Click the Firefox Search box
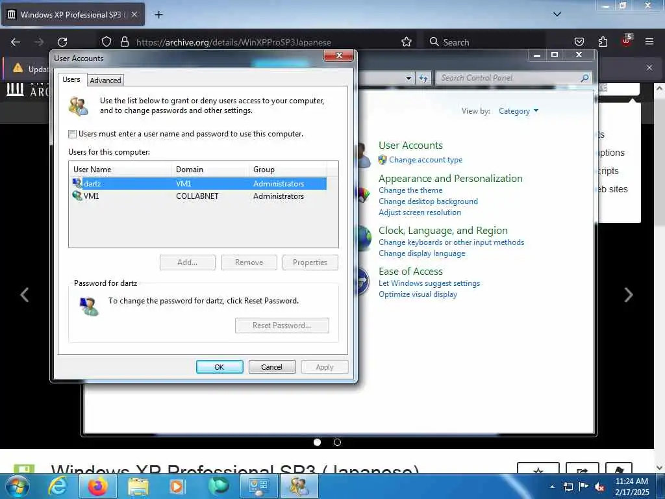This screenshot has height=499, width=665. pyautogui.click(x=484, y=42)
